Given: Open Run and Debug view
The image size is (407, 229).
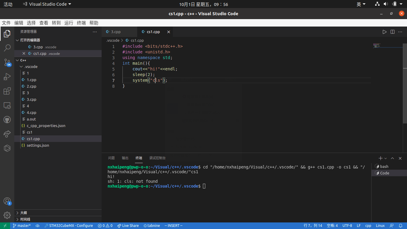Looking at the screenshot, I should pos(7,77).
